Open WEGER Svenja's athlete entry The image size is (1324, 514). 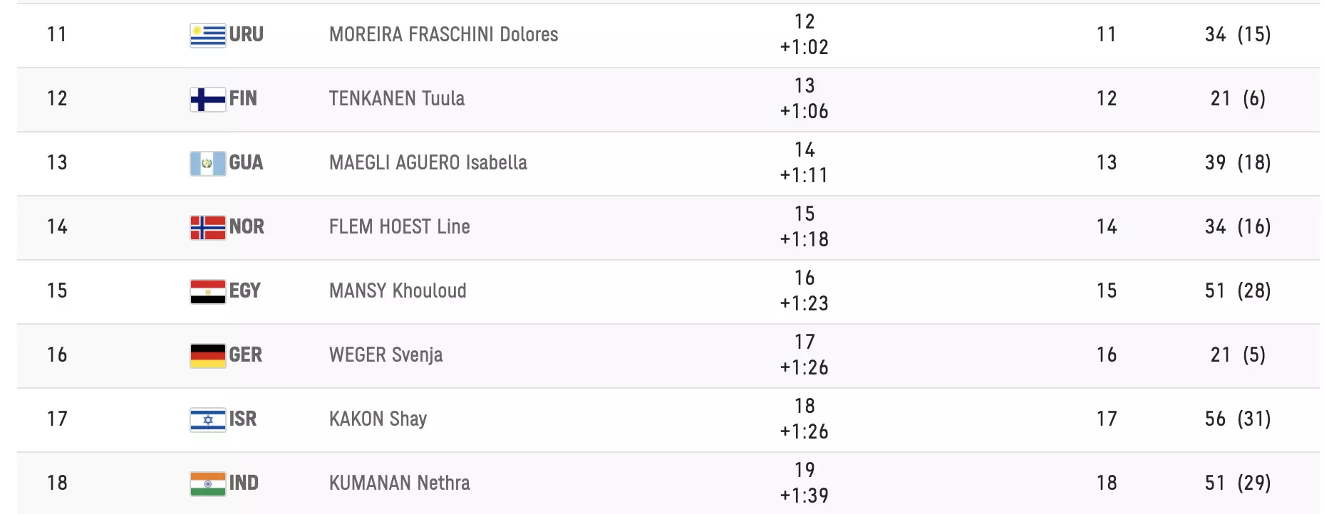(386, 355)
